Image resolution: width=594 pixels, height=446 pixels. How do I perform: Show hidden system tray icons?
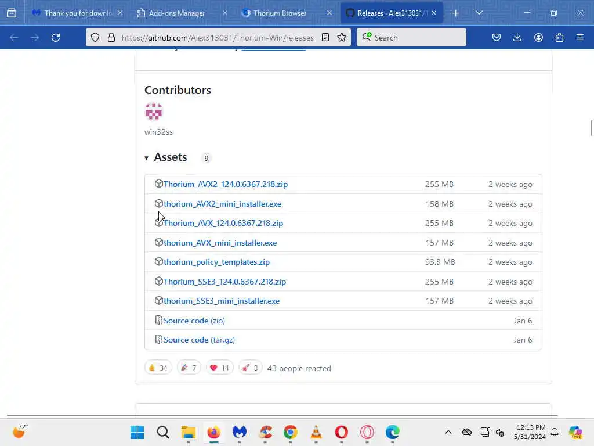[x=448, y=432]
